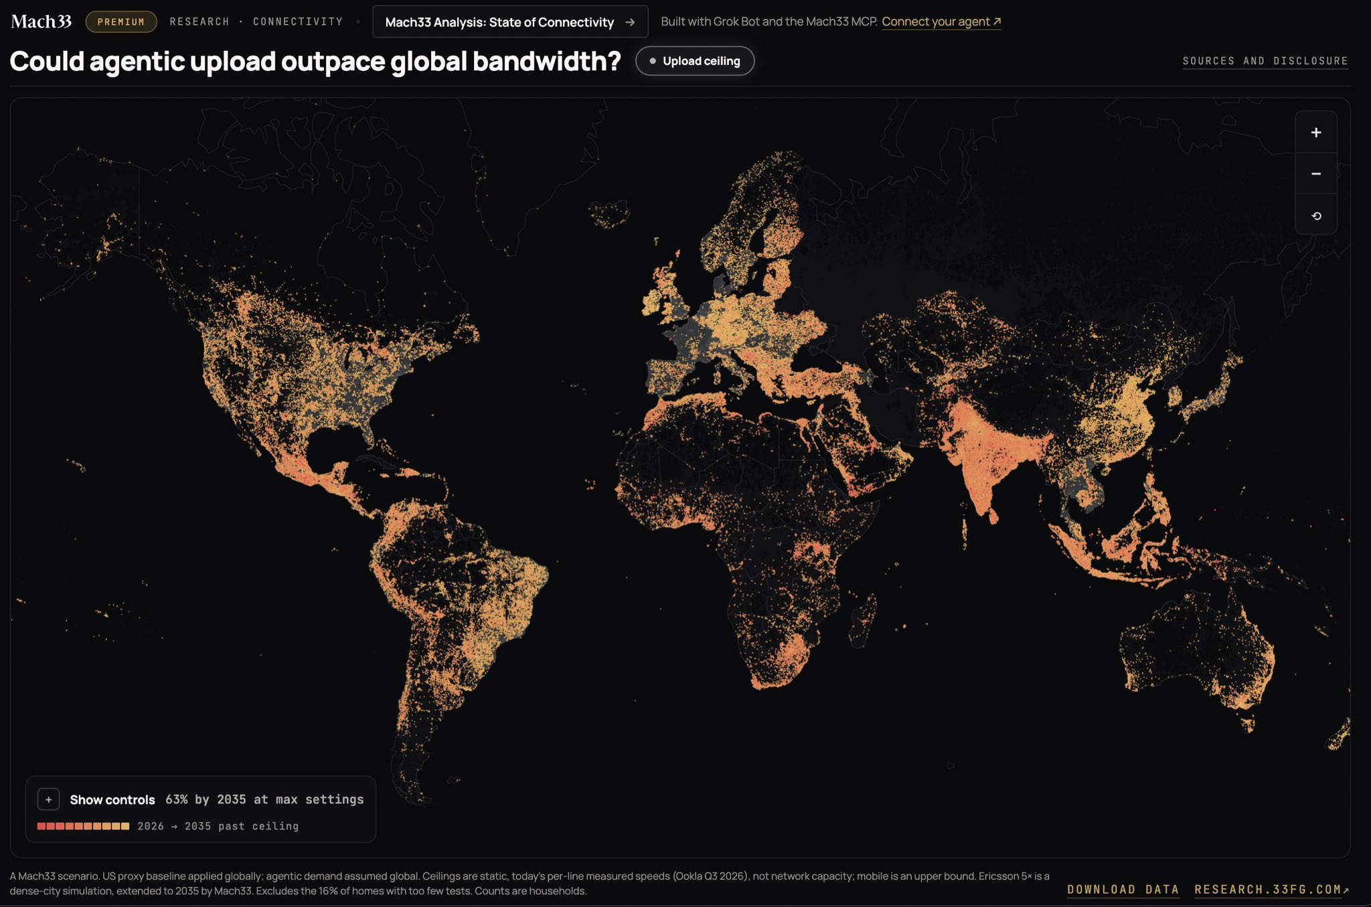Open SOURCES AND DISCLOSURE
This screenshot has width=1371, height=907.
pyautogui.click(x=1265, y=61)
